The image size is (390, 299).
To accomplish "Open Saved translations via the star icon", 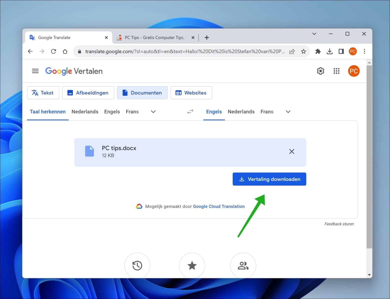I will pyautogui.click(x=192, y=265).
